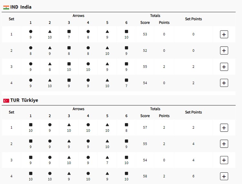The image size is (242, 184).
Task: Click India set 3 sixth arrow square icon
Action: (x=126, y=64)
